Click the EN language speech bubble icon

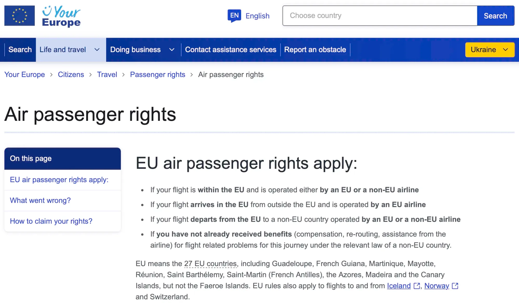point(234,15)
